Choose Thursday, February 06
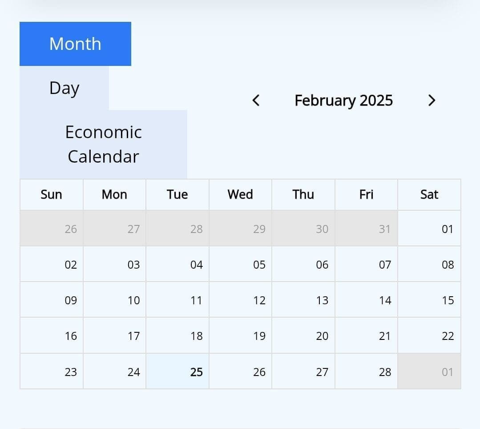The image size is (480, 429). [x=303, y=264]
